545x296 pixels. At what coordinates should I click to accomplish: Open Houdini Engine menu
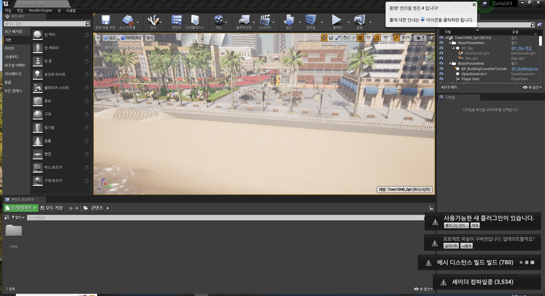pyautogui.click(x=40, y=10)
